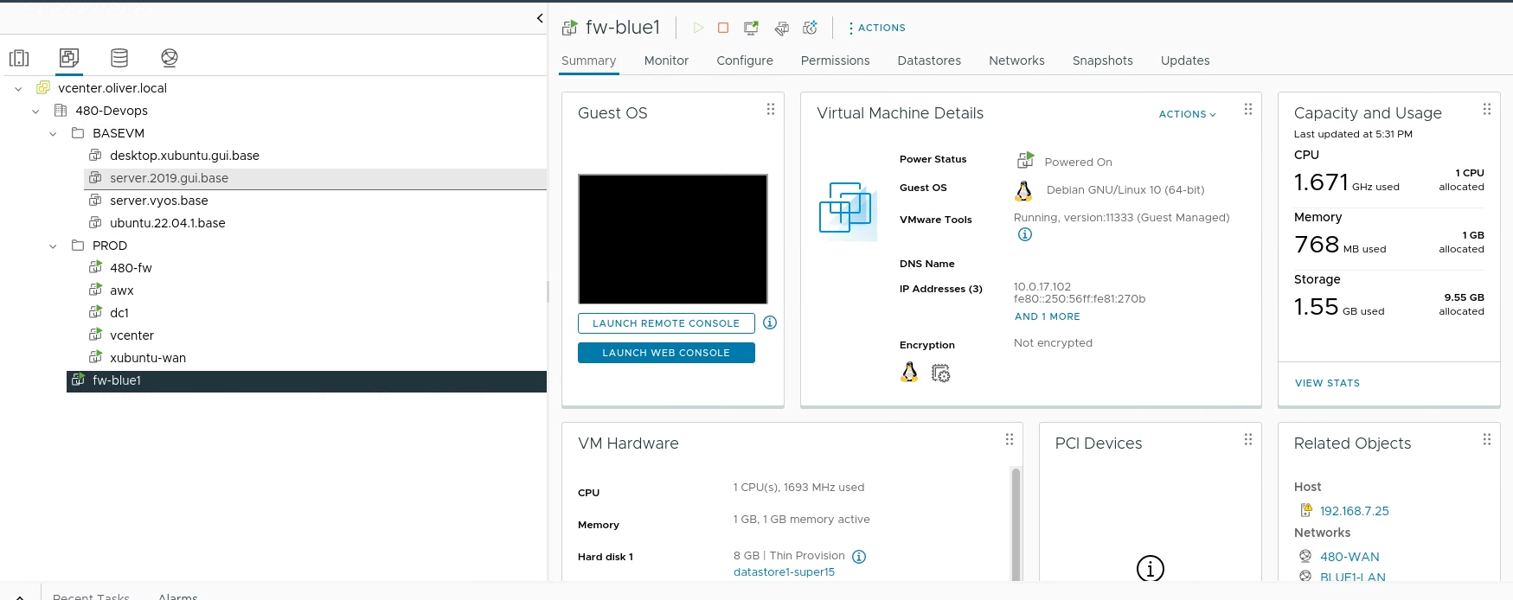The height and width of the screenshot is (600, 1513).
Task: Go to Permissions tab
Action: (835, 61)
